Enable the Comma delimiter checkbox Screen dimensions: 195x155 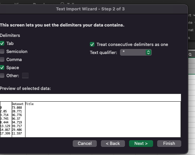pos(2,59)
